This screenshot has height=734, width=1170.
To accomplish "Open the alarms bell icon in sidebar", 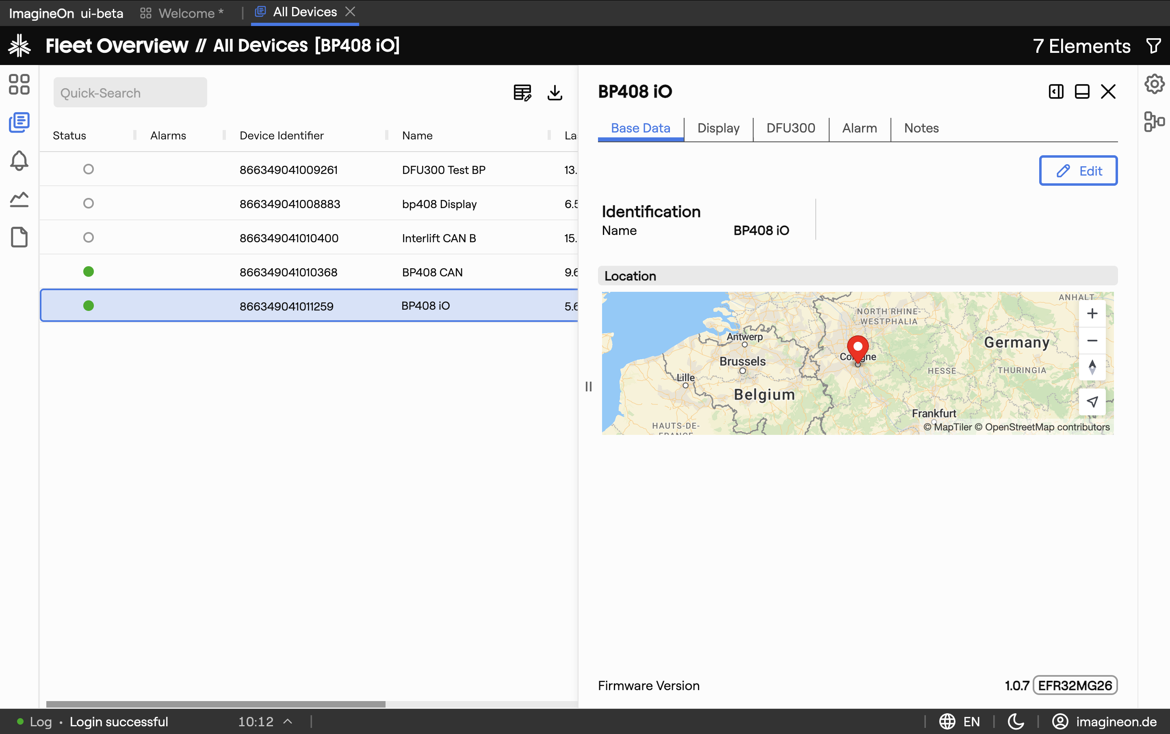I will pos(19,161).
